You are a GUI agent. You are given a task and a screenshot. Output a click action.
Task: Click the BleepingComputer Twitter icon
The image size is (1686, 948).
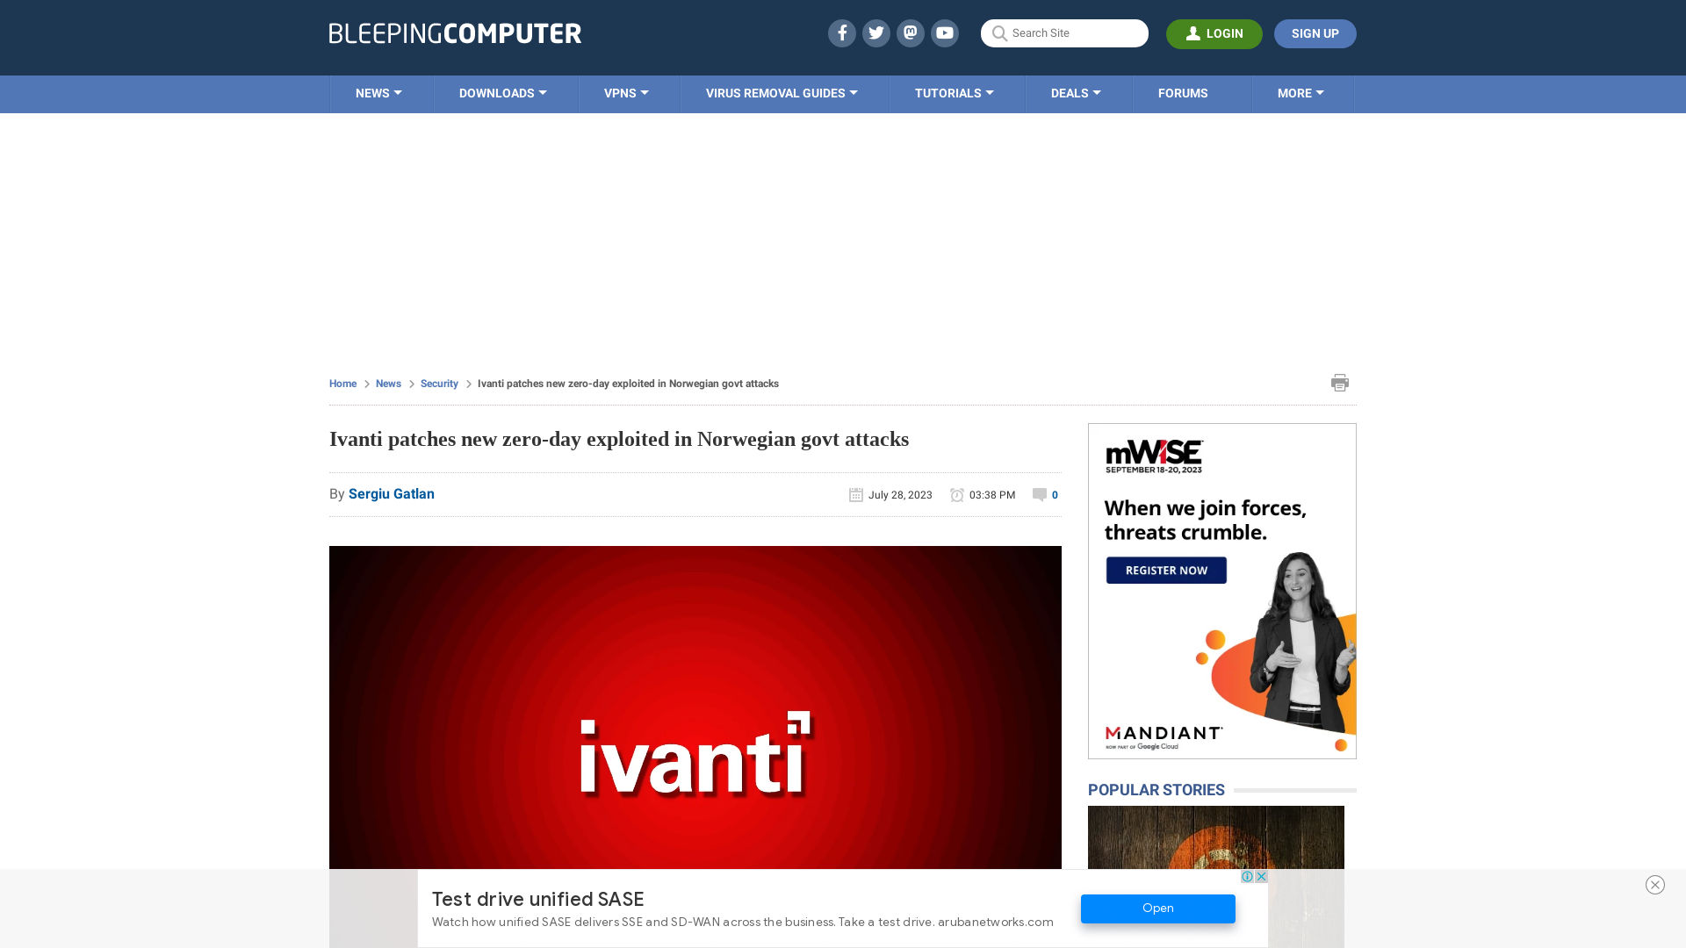coord(875,32)
